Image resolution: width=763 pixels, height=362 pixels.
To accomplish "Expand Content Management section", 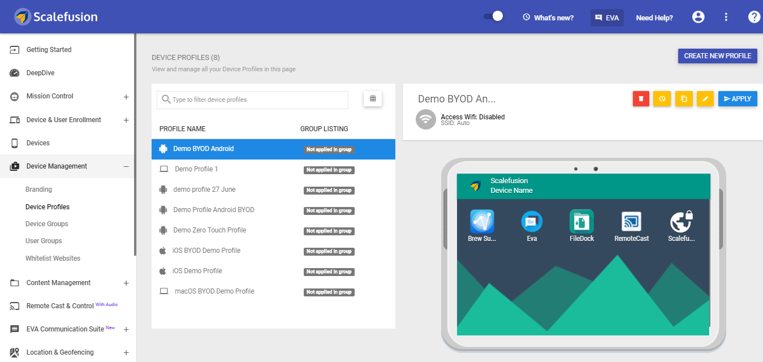I will (x=126, y=283).
